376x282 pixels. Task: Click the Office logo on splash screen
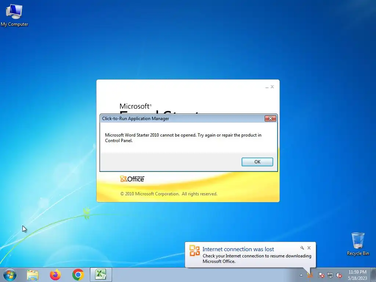pyautogui.click(x=132, y=179)
